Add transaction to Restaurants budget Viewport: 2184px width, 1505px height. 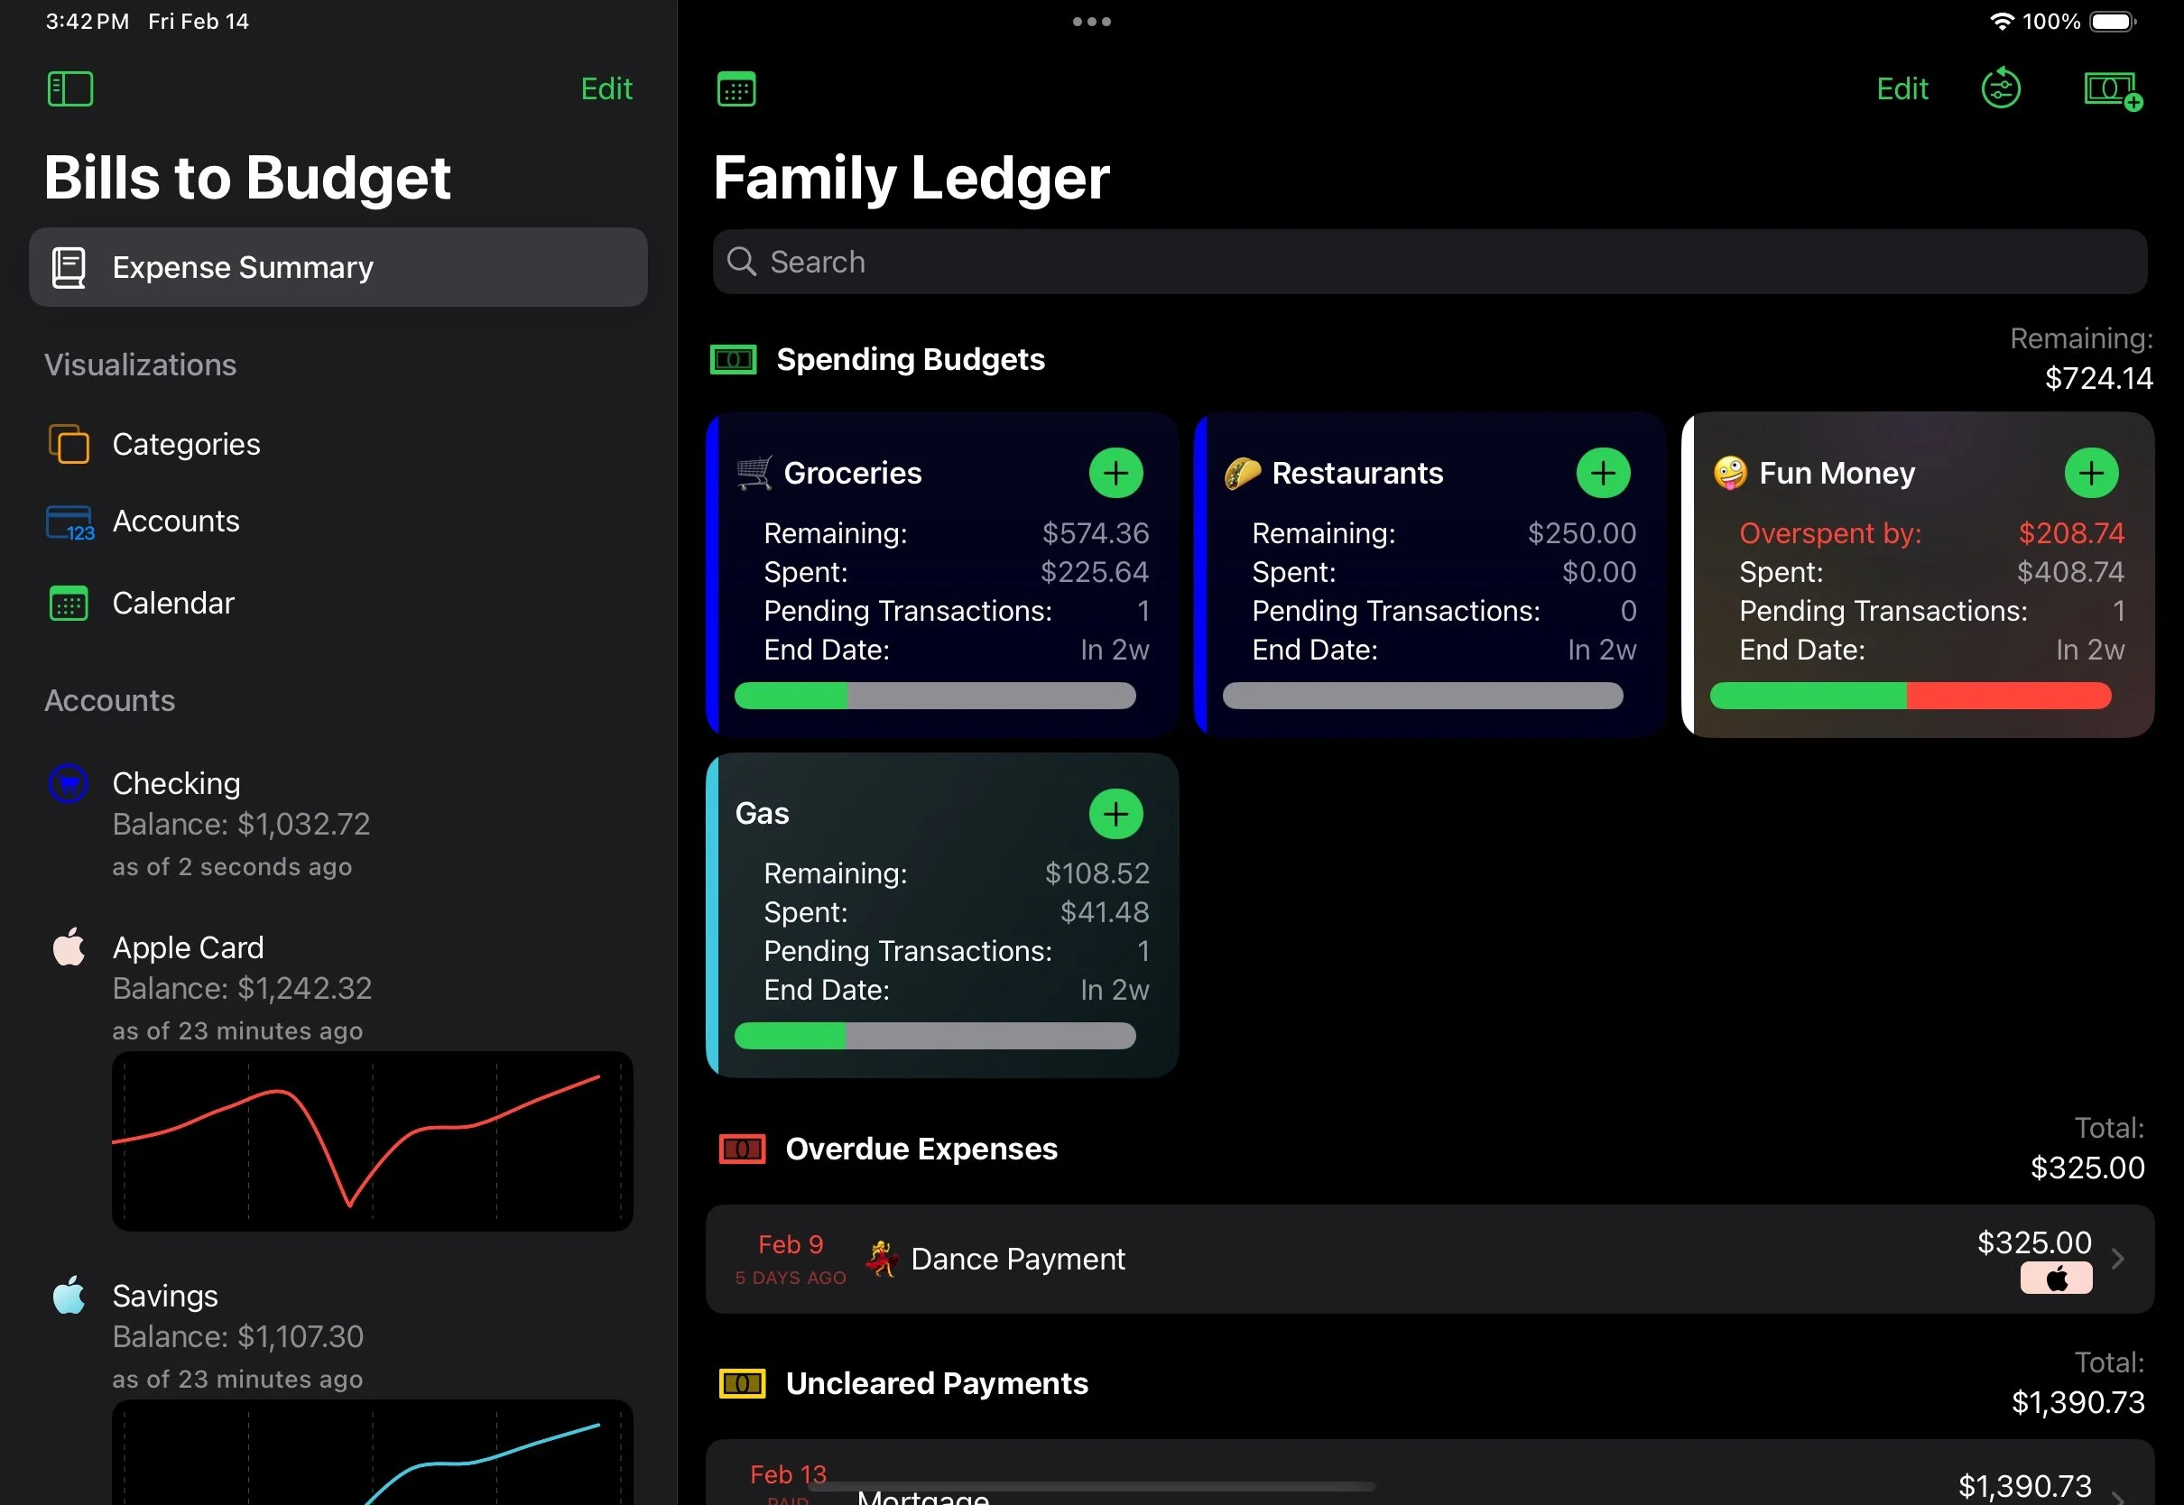pos(1602,473)
